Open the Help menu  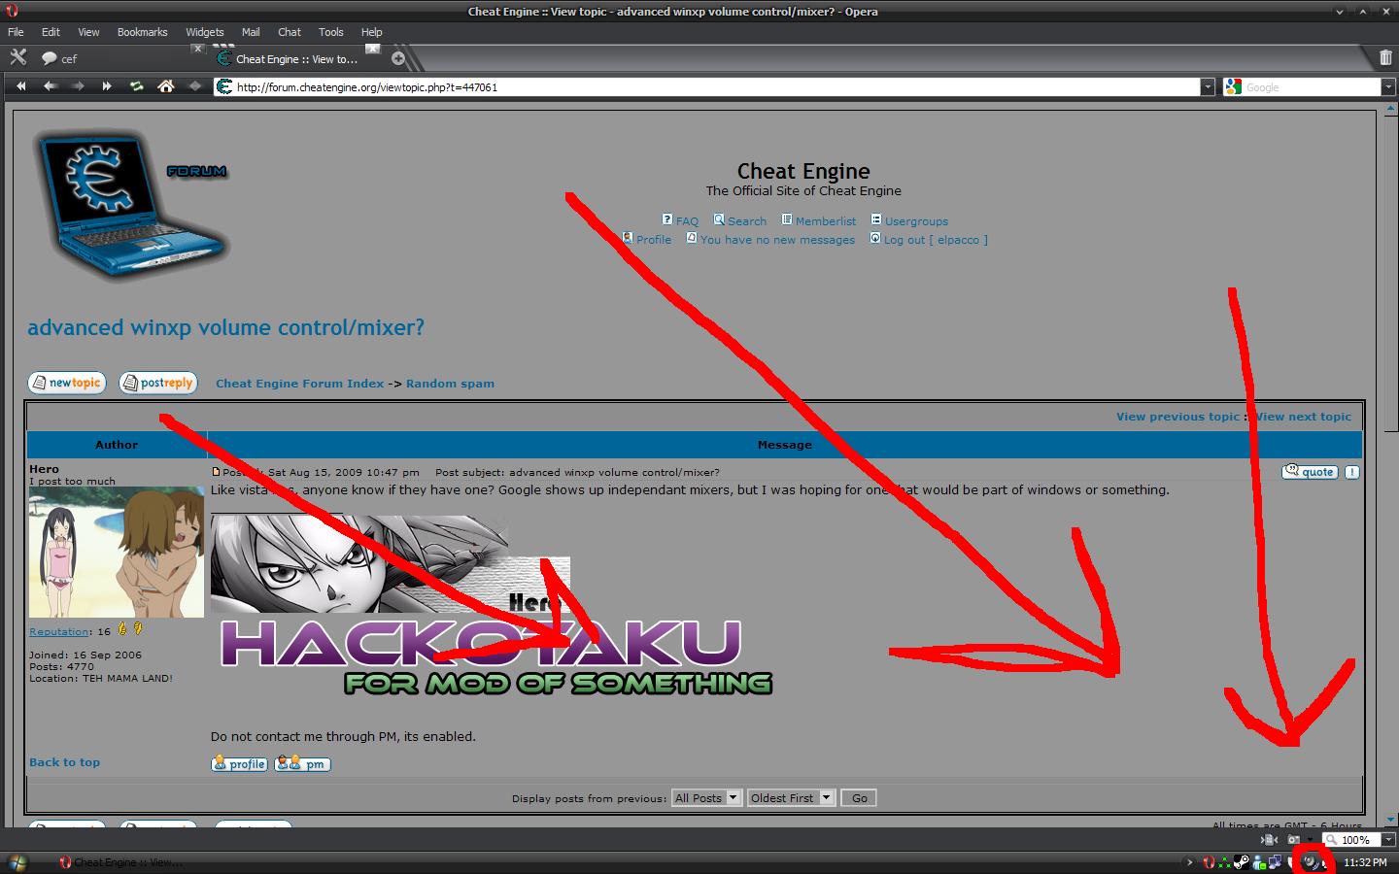pyautogui.click(x=372, y=32)
